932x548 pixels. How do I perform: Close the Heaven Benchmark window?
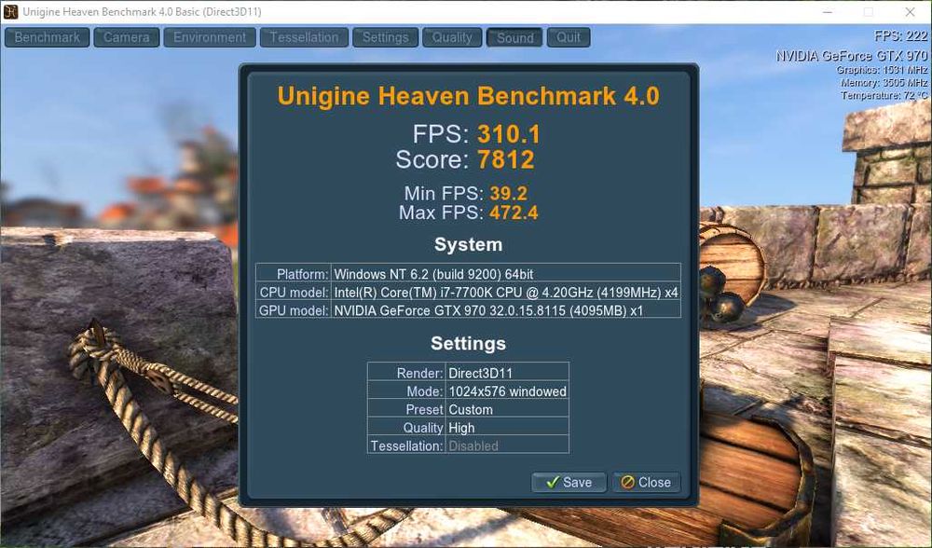(910, 11)
